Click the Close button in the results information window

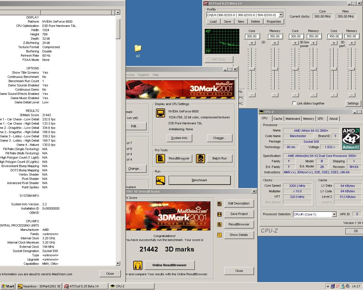[110, 274]
